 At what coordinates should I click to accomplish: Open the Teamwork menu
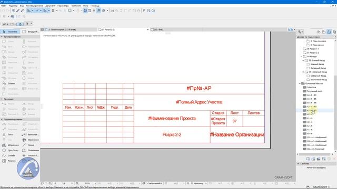(76, 6)
